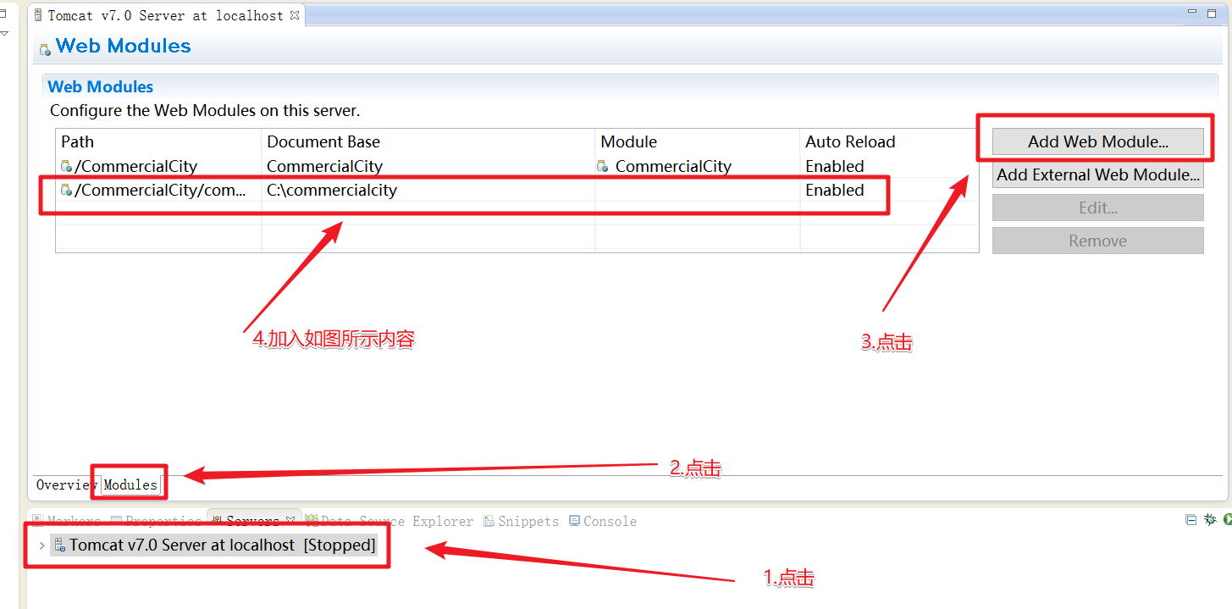The image size is (1232, 609).
Task: Minimize the server editor pane
Action: pos(1191,13)
